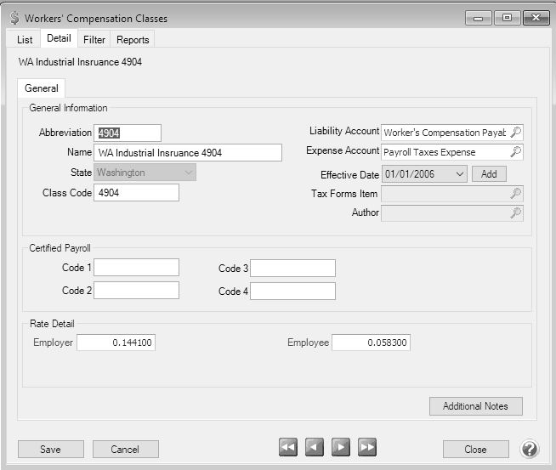556x470 pixels.
Task: Select the General sub-tab
Action: 41,88
